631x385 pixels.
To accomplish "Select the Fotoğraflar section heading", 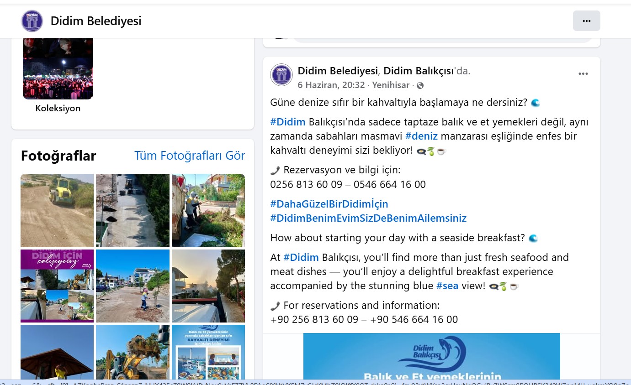I will coord(58,156).
